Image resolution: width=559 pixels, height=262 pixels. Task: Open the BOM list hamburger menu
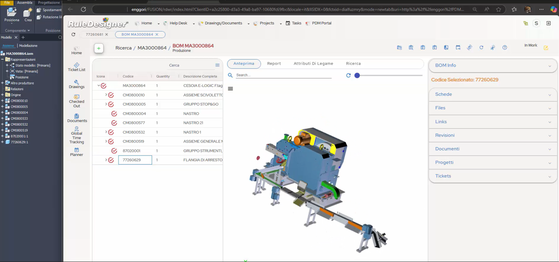tap(217, 65)
